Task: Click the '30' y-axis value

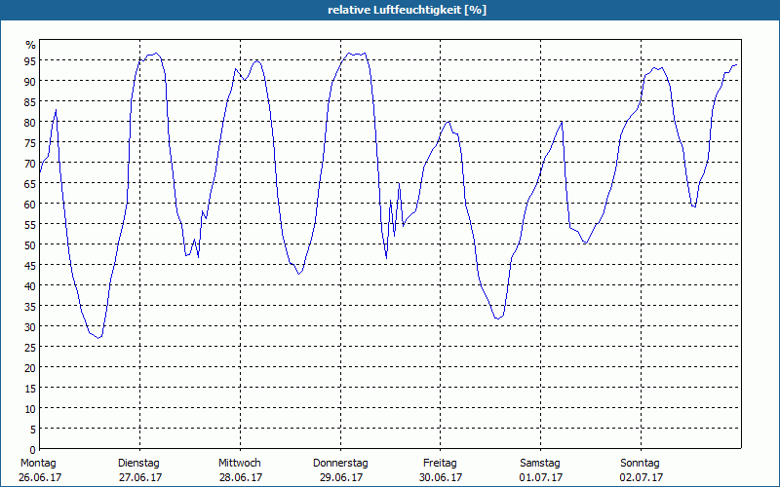Action: tap(30, 326)
